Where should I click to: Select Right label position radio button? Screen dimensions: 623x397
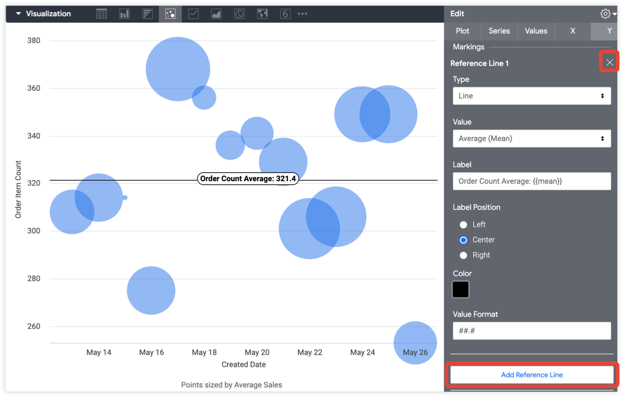[463, 255]
